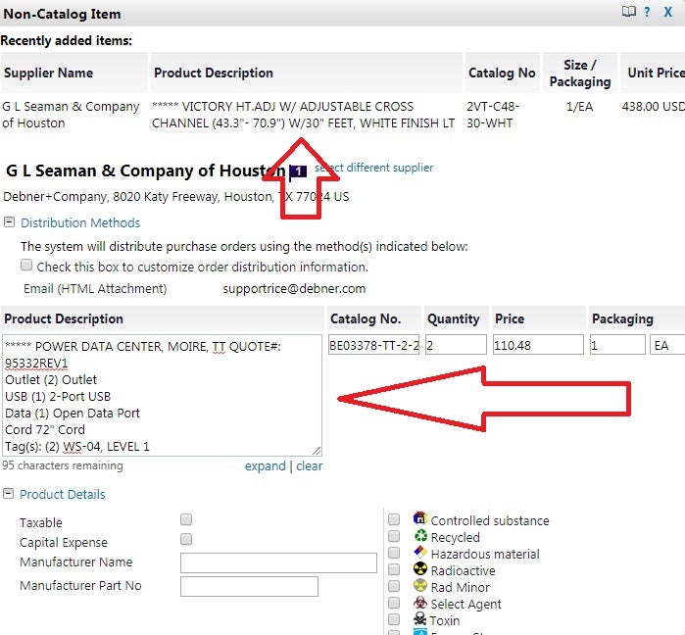Check the Controlled substance checkbox

[394, 519]
